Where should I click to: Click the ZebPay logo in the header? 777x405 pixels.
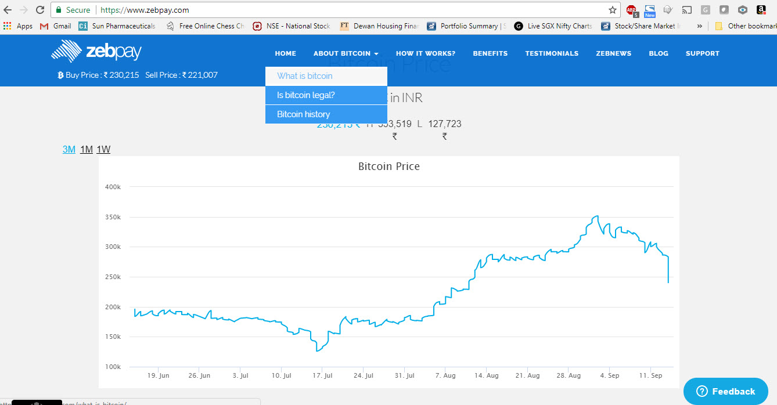[x=96, y=52]
